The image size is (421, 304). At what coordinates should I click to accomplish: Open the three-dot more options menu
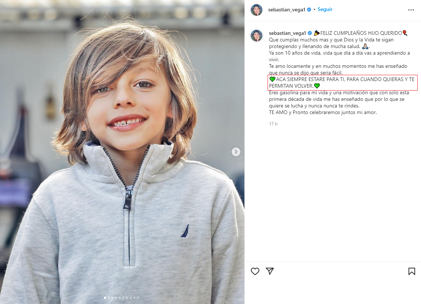click(411, 10)
